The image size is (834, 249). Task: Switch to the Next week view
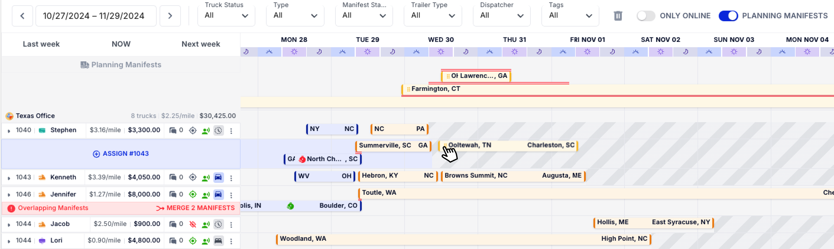(x=200, y=44)
